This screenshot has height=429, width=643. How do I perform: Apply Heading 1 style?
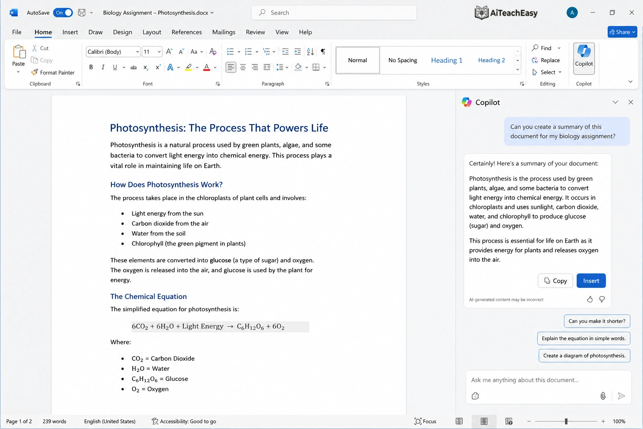click(x=447, y=60)
